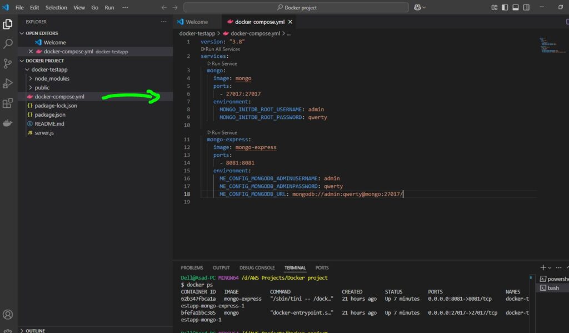This screenshot has height=333, width=569.
Task: Open Source Control view
Action: [8, 63]
